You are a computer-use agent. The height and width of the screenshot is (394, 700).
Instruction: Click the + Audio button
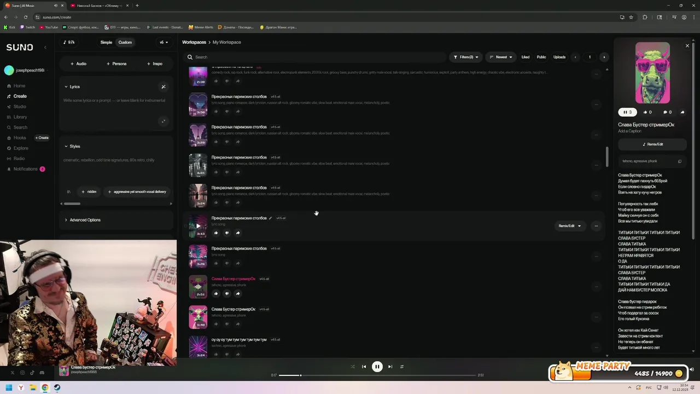click(x=78, y=63)
